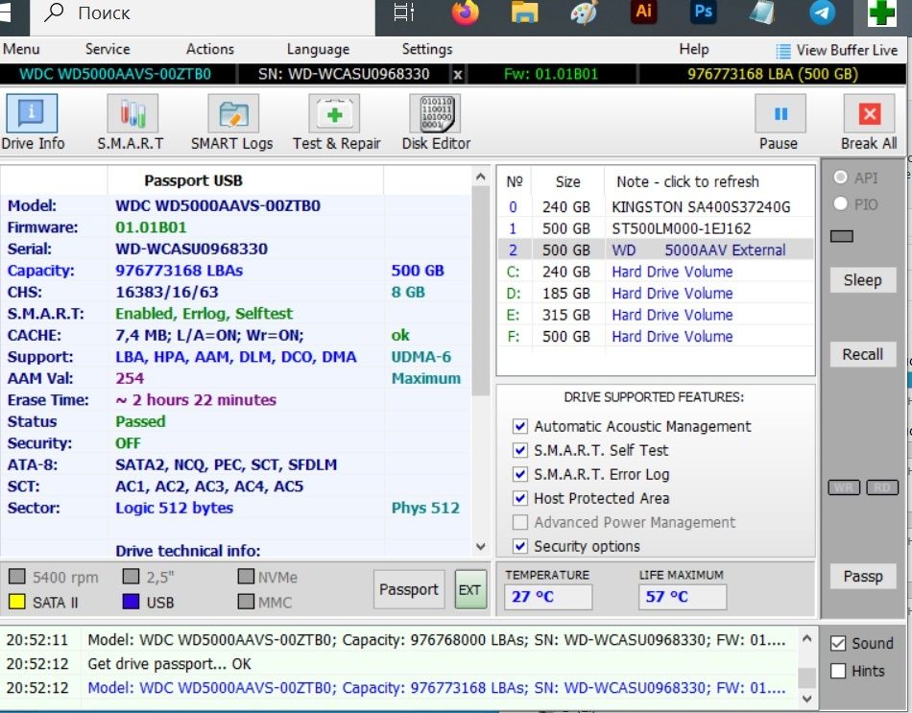Open the Actions menu
The height and width of the screenshot is (713, 912).
(x=210, y=49)
